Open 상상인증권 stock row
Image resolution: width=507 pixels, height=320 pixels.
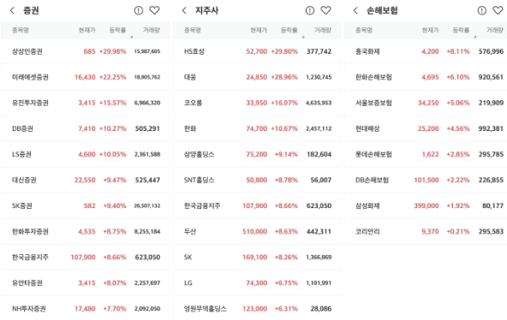point(85,51)
